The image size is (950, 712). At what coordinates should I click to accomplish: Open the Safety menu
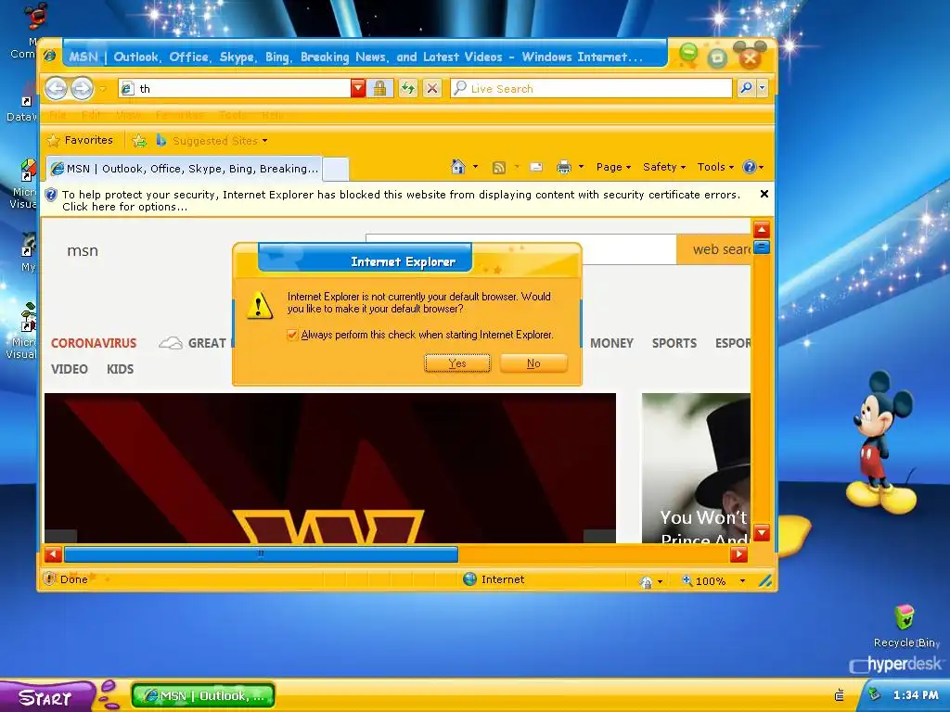pos(664,167)
